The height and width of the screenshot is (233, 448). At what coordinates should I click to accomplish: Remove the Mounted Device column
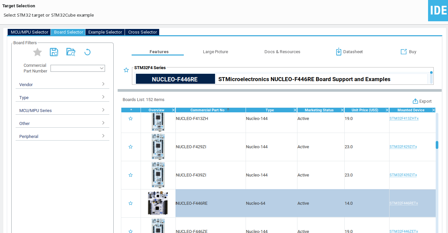pos(433,110)
